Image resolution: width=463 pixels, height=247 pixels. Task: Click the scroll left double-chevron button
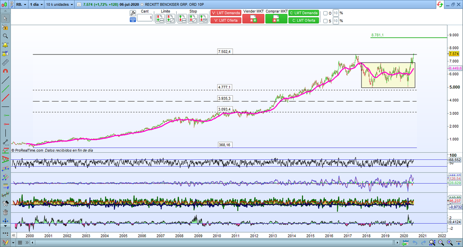(x=13, y=235)
